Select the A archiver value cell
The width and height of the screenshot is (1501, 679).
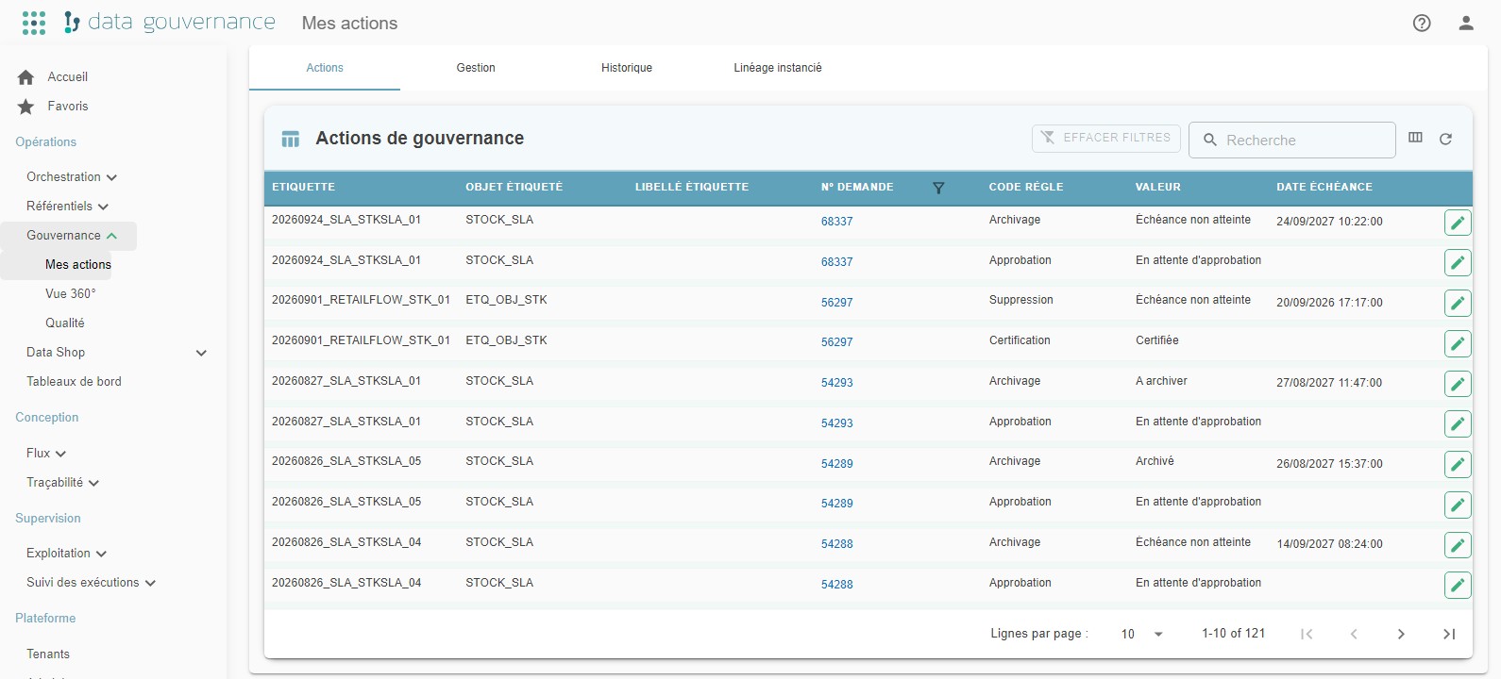click(1161, 381)
